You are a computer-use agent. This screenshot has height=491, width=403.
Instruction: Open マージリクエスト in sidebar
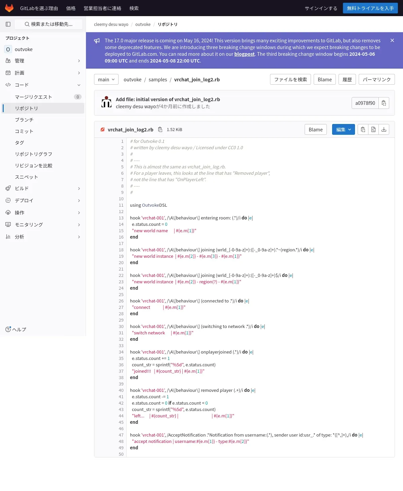[43, 97]
